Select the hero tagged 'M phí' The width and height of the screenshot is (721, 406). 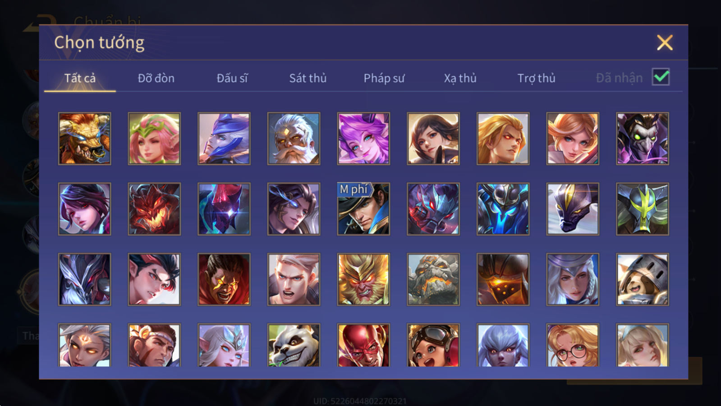pos(363,209)
